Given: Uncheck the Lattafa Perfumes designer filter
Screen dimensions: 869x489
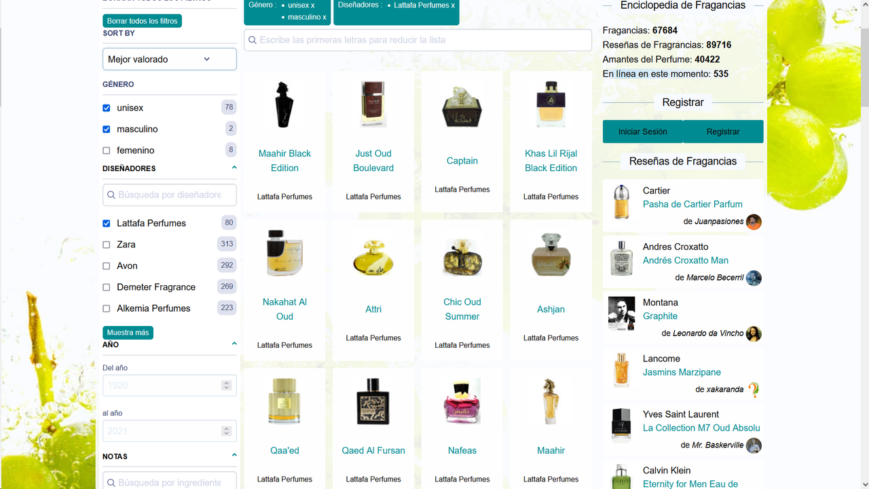Looking at the screenshot, I should (106, 223).
